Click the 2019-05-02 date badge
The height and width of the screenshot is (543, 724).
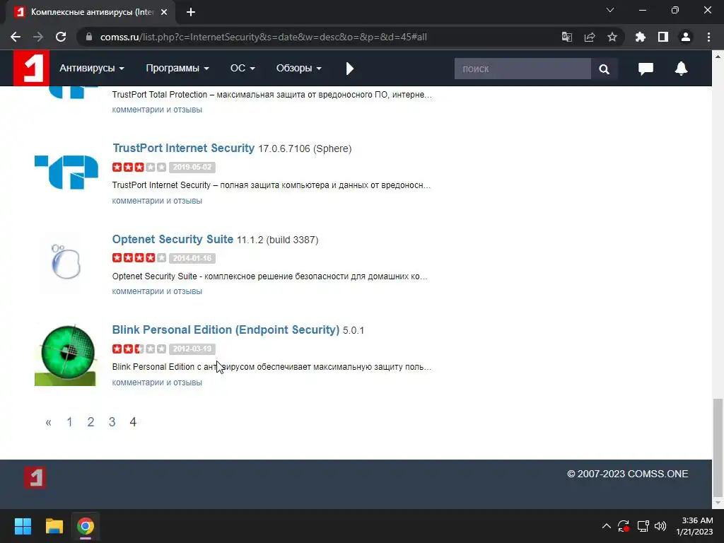[x=192, y=167]
